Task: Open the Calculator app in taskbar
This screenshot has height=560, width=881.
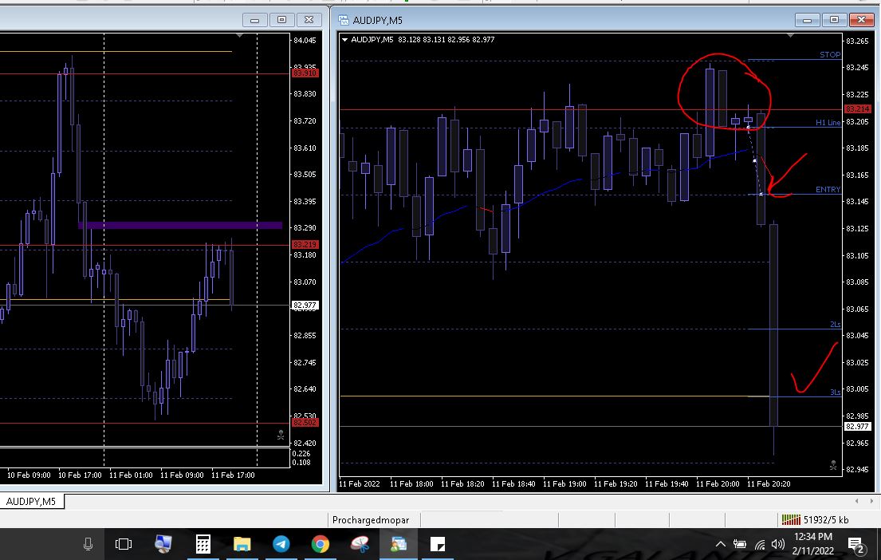Action: click(203, 544)
